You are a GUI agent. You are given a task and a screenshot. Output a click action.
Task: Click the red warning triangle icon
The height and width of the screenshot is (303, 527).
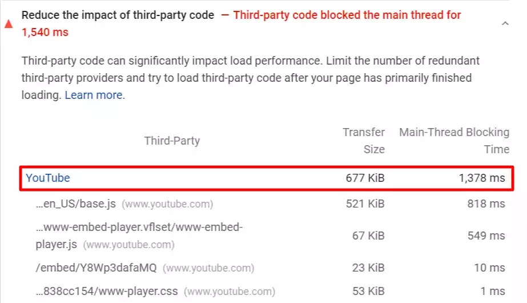[9, 23]
